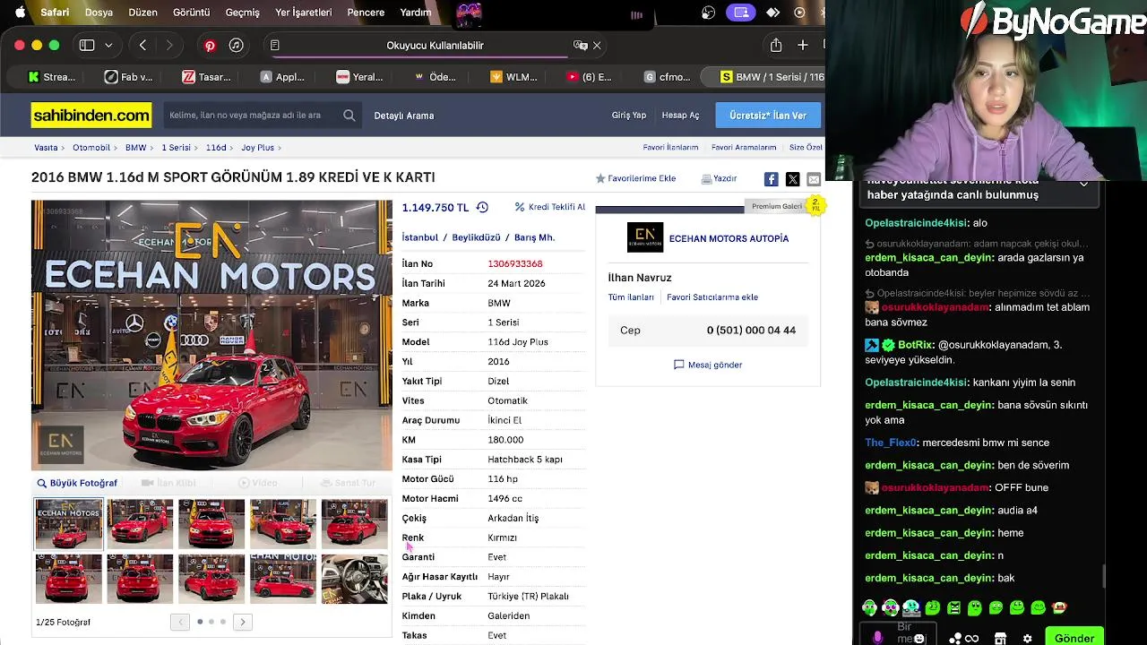This screenshot has width=1147, height=645.
Task: Share listing via Facebook icon
Action: coord(771,179)
